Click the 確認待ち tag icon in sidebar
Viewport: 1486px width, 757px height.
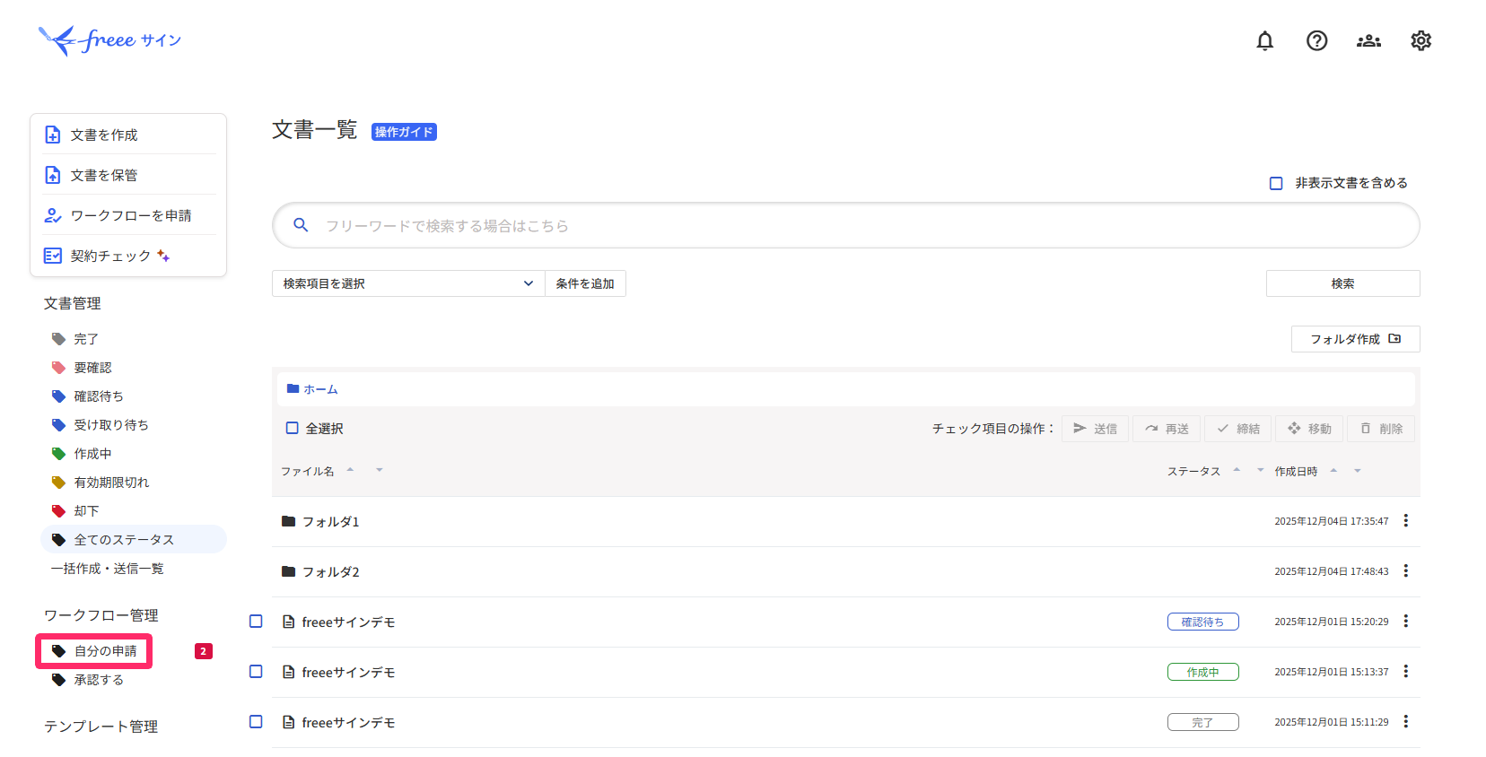pos(59,396)
